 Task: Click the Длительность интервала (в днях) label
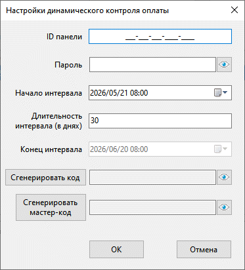click(x=49, y=121)
